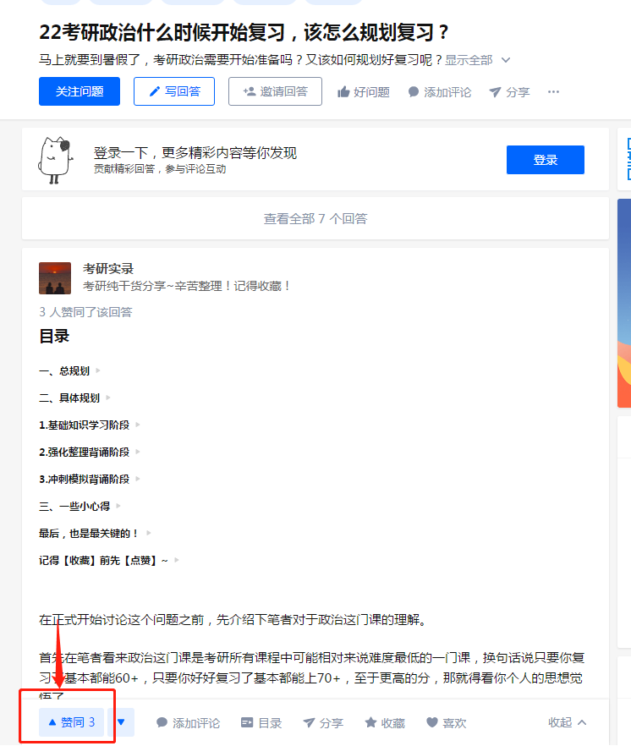Open the 写回答 answer editor

(174, 91)
